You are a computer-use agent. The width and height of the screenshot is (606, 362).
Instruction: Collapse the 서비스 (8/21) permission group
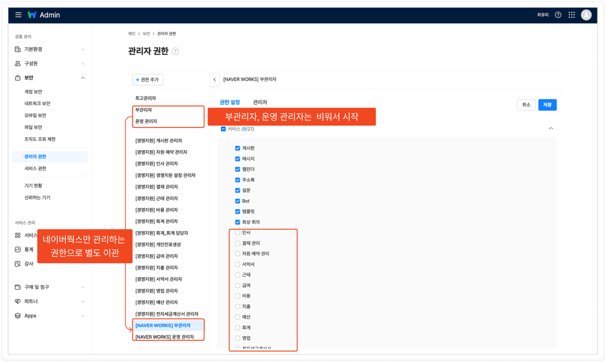click(x=550, y=128)
